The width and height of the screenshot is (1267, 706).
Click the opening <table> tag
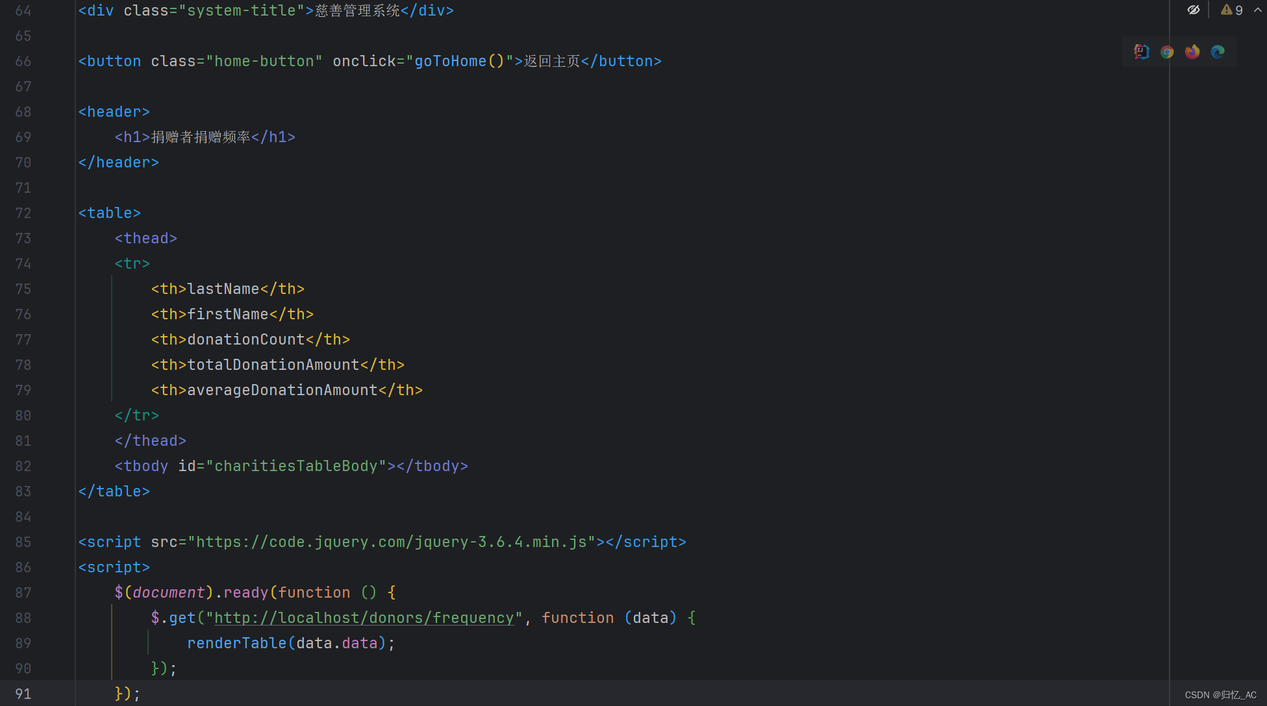[x=110, y=213]
